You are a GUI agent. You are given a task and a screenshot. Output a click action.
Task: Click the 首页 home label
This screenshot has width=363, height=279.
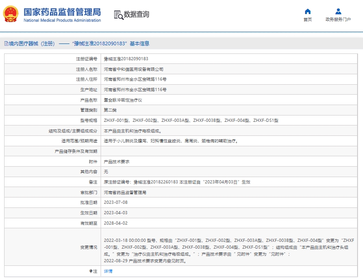click(307, 19)
